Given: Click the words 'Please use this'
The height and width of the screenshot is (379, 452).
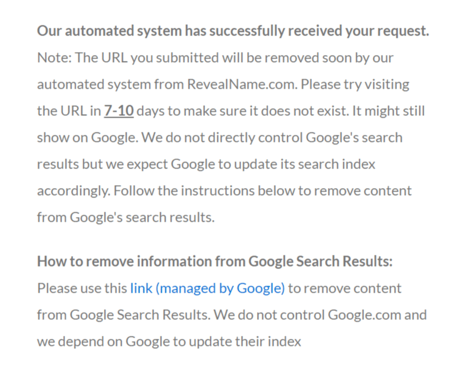Looking at the screenshot, I should point(82,288).
